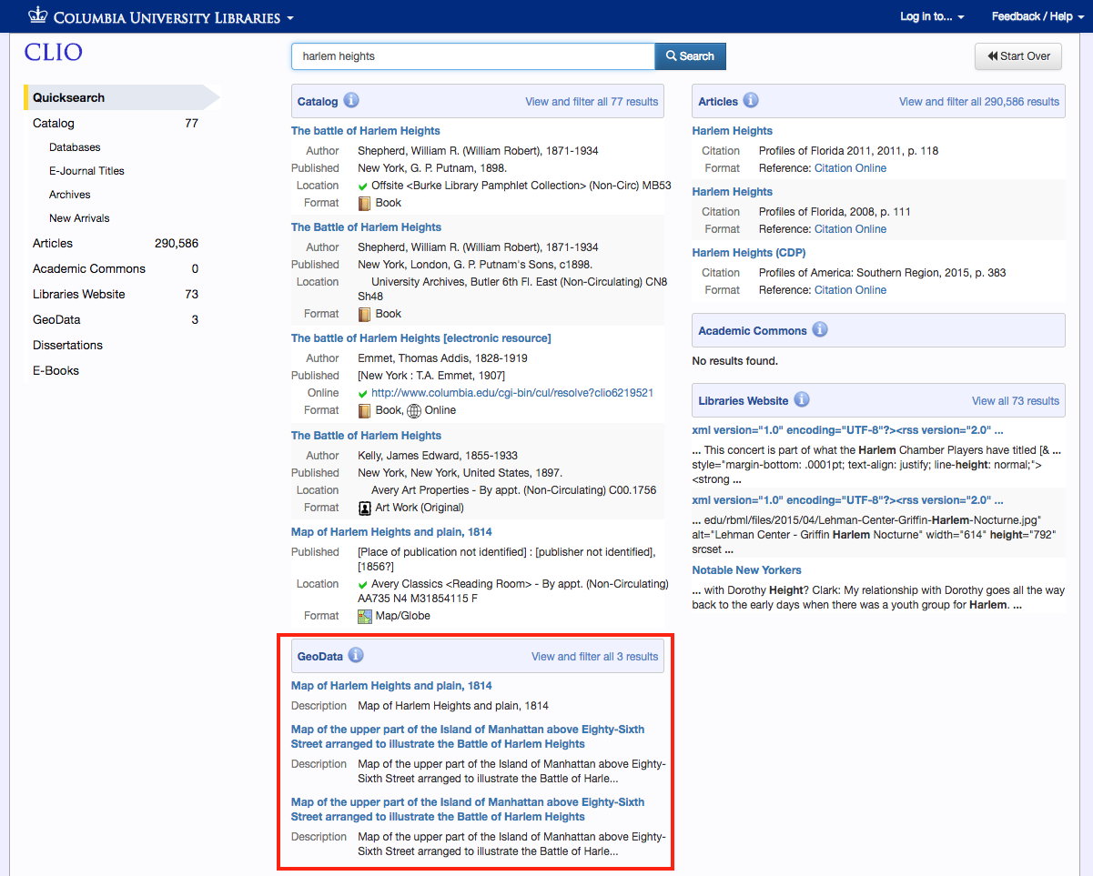
Task: Select Libraries Website in sidebar
Action: [x=79, y=294]
